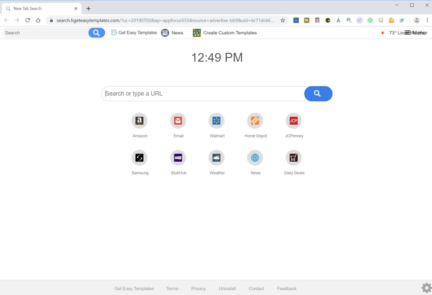Open Create Custom Templates in toolbar
This screenshot has width=432, height=295.
(x=225, y=33)
